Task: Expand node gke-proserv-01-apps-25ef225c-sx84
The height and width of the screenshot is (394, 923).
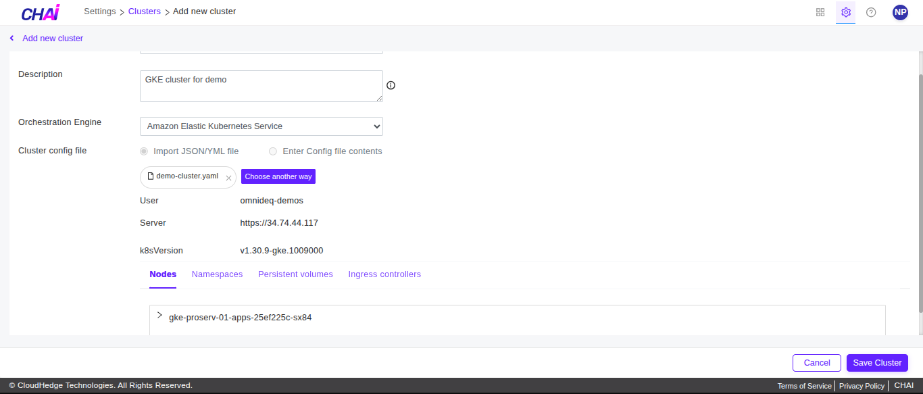Action: [159, 316]
